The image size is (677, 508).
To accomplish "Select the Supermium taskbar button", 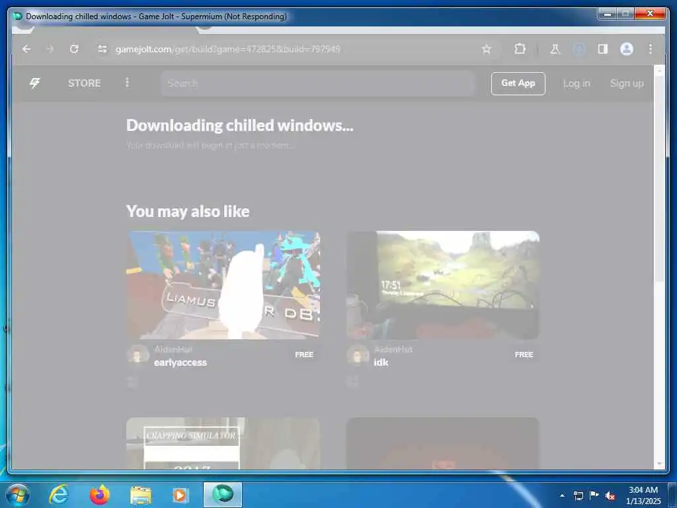I will click(x=223, y=495).
